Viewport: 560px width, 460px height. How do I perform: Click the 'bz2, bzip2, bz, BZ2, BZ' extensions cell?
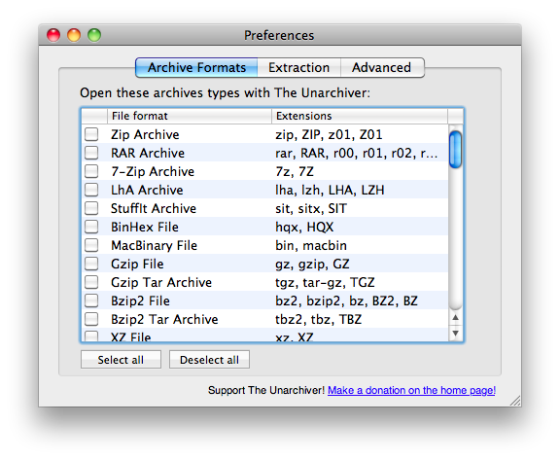[x=346, y=301]
